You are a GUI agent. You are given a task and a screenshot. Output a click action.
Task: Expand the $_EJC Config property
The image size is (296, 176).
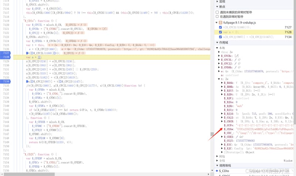(222, 149)
